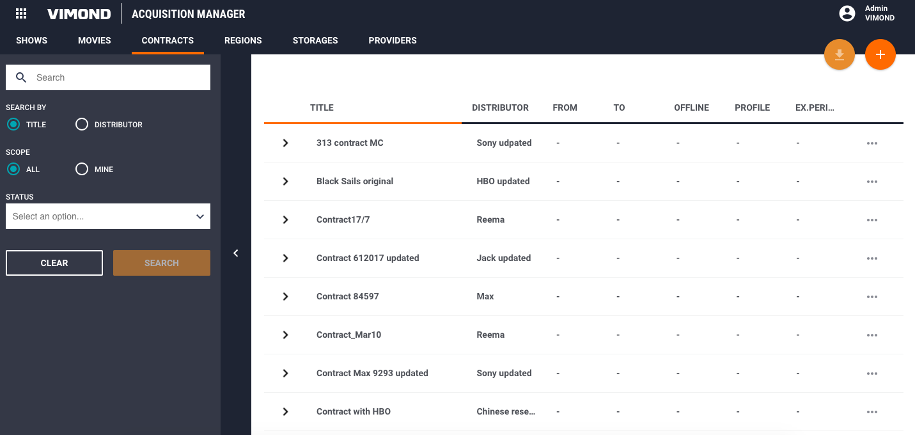915x435 pixels.
Task: Sort by From column header
Action: coord(565,107)
